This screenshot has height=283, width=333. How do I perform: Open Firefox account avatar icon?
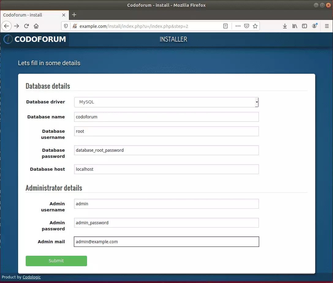315,26
